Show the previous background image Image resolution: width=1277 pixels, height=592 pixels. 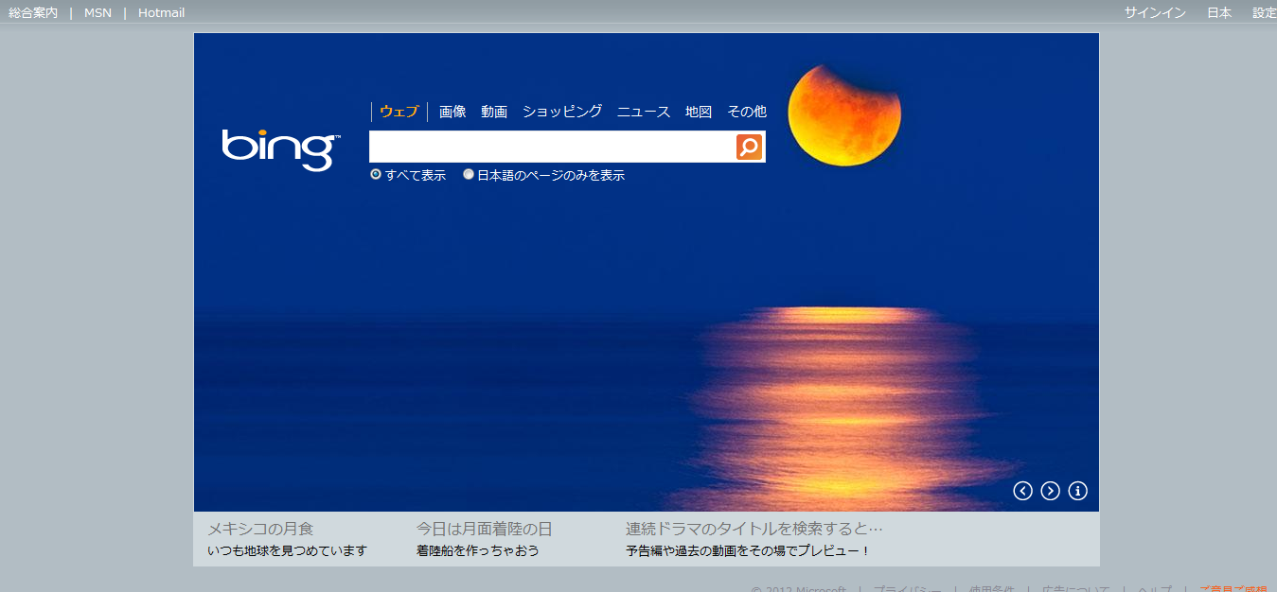pos(1022,491)
